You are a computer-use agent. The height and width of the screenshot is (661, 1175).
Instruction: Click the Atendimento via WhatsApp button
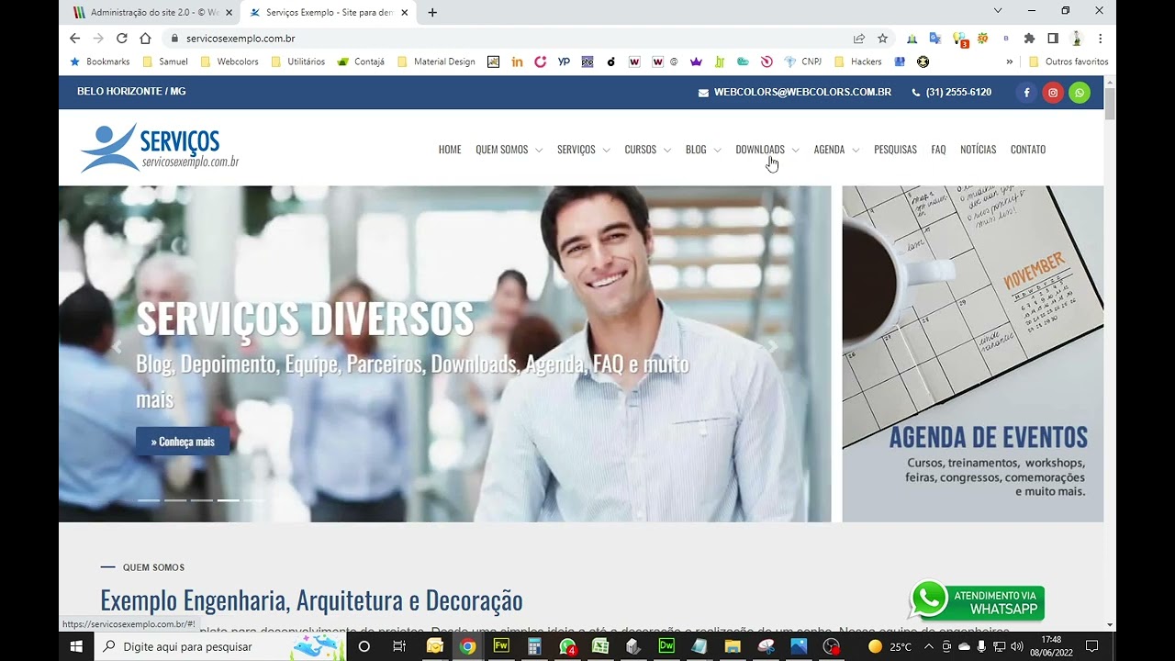[977, 600]
